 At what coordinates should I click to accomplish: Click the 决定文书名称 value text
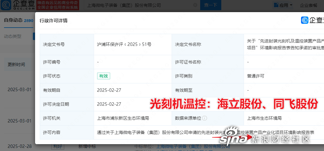point(285,44)
